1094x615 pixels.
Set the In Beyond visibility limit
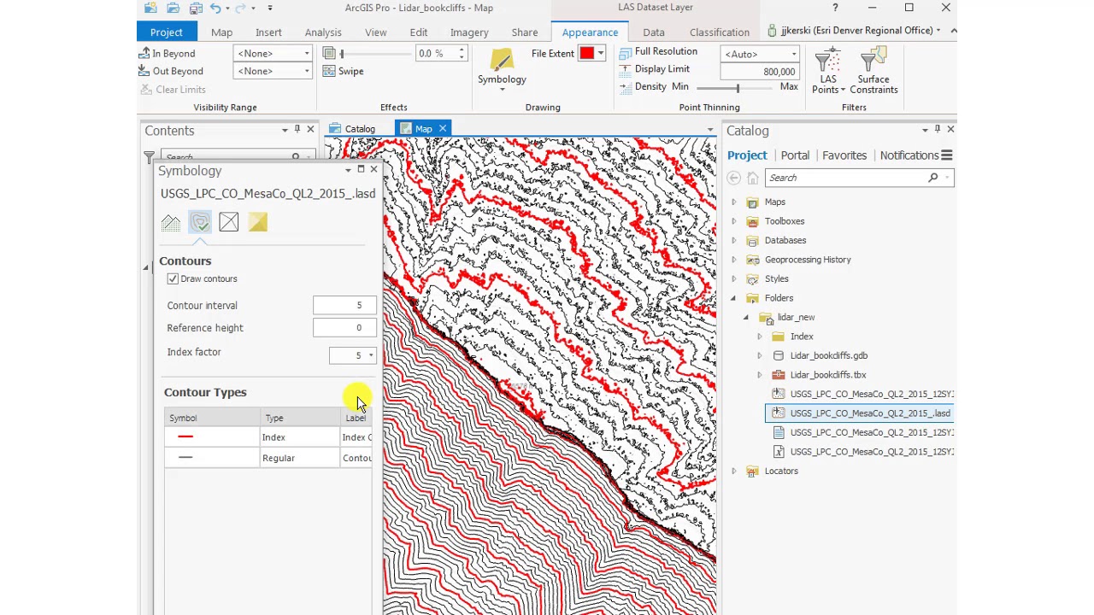pos(168,53)
